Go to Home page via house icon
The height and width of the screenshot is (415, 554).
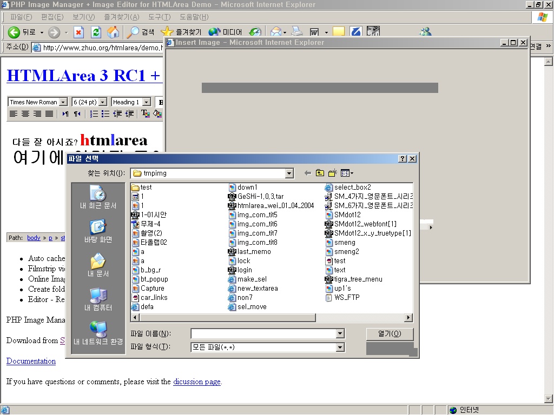pyautogui.click(x=113, y=32)
